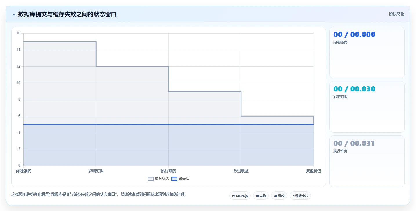Click the 00 / 00.000 value
Viewport: 416px width, 211px height.
[354, 34]
